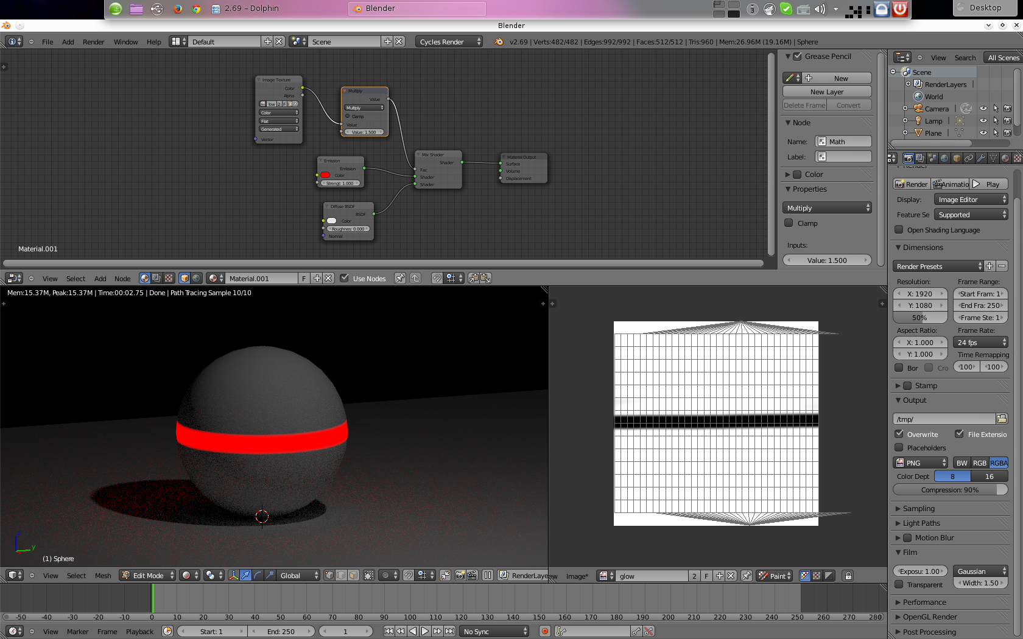
Task: Enable the Clamp checkbox
Action: 789,223
